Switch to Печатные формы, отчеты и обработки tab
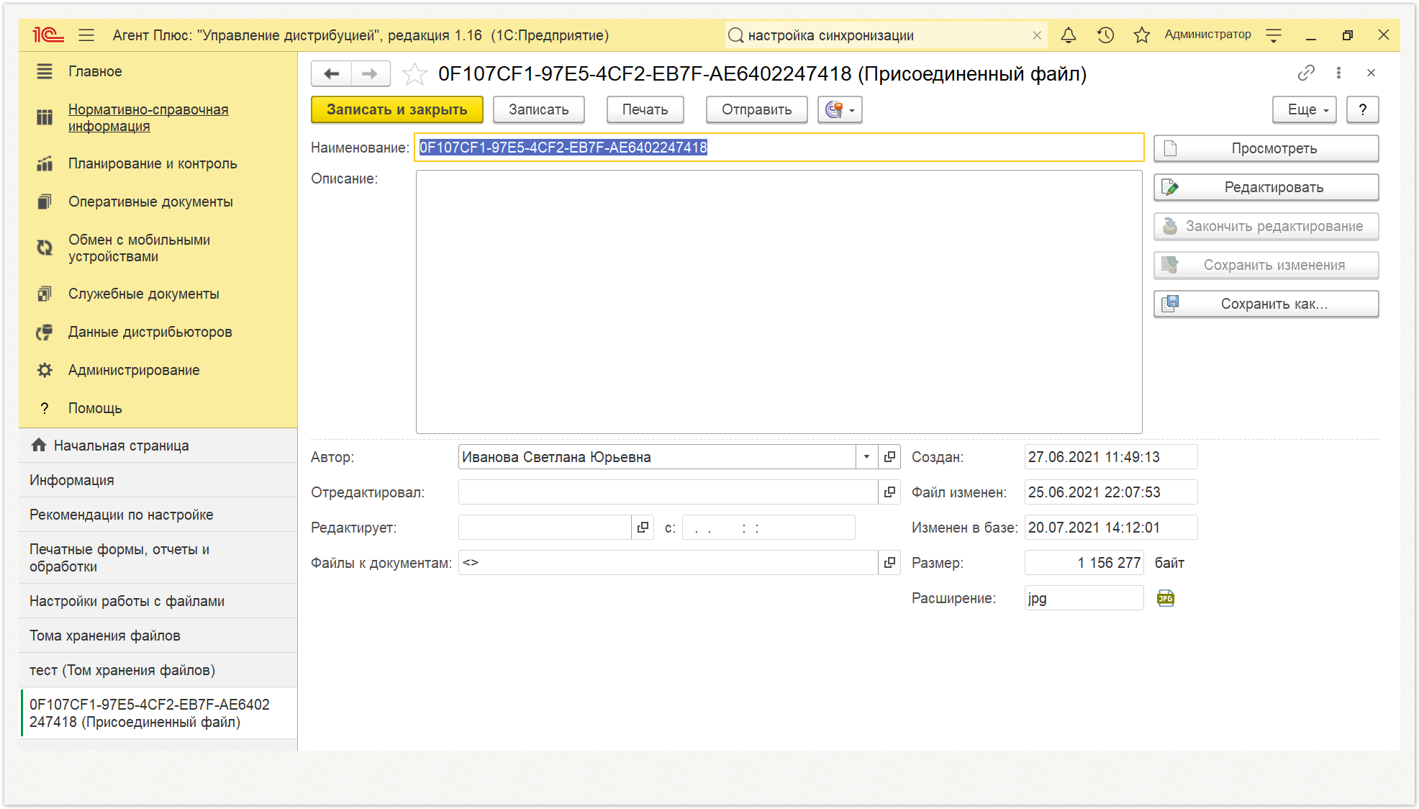This screenshot has height=809, width=1419. (158, 558)
